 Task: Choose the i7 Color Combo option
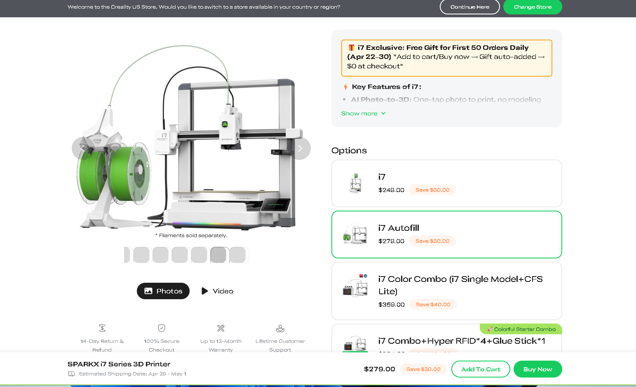coord(447,291)
